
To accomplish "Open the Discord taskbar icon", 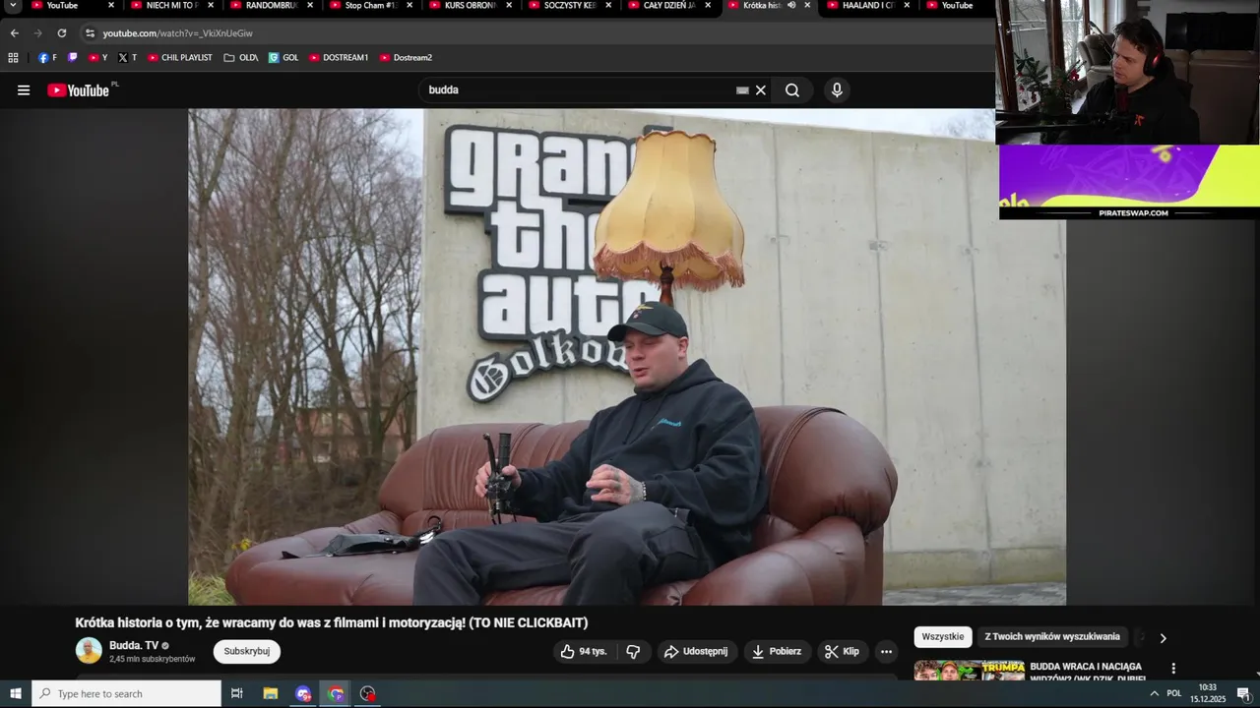I will pyautogui.click(x=303, y=694).
